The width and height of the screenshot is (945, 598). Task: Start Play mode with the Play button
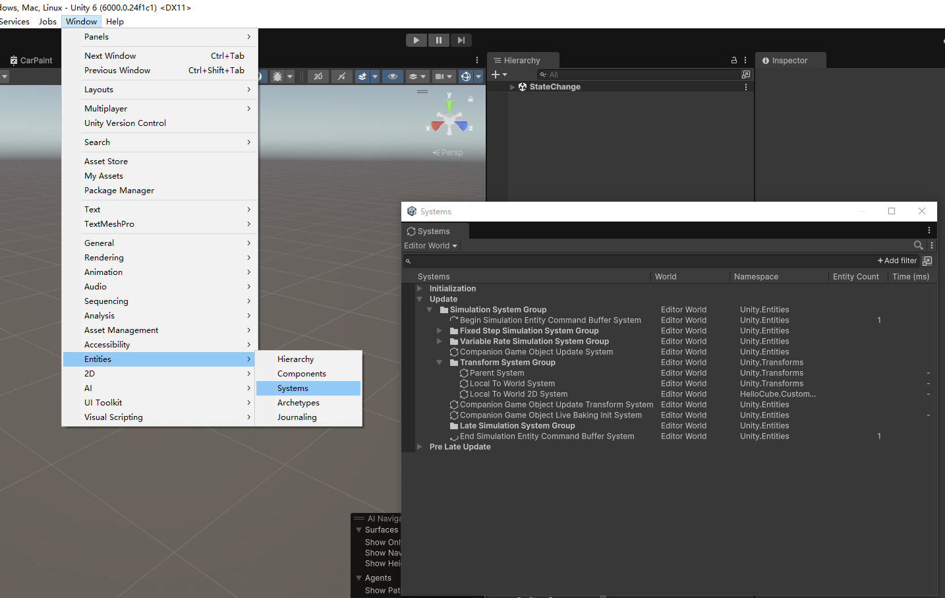416,40
